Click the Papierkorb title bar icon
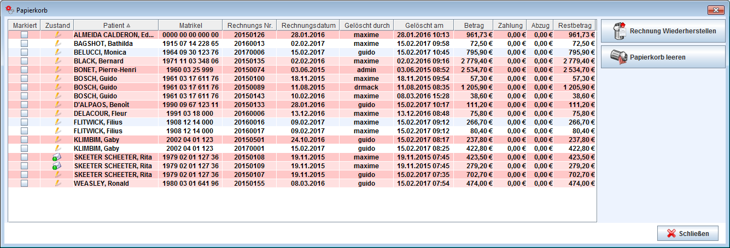This screenshot has height=248, width=730. [x=9, y=9]
